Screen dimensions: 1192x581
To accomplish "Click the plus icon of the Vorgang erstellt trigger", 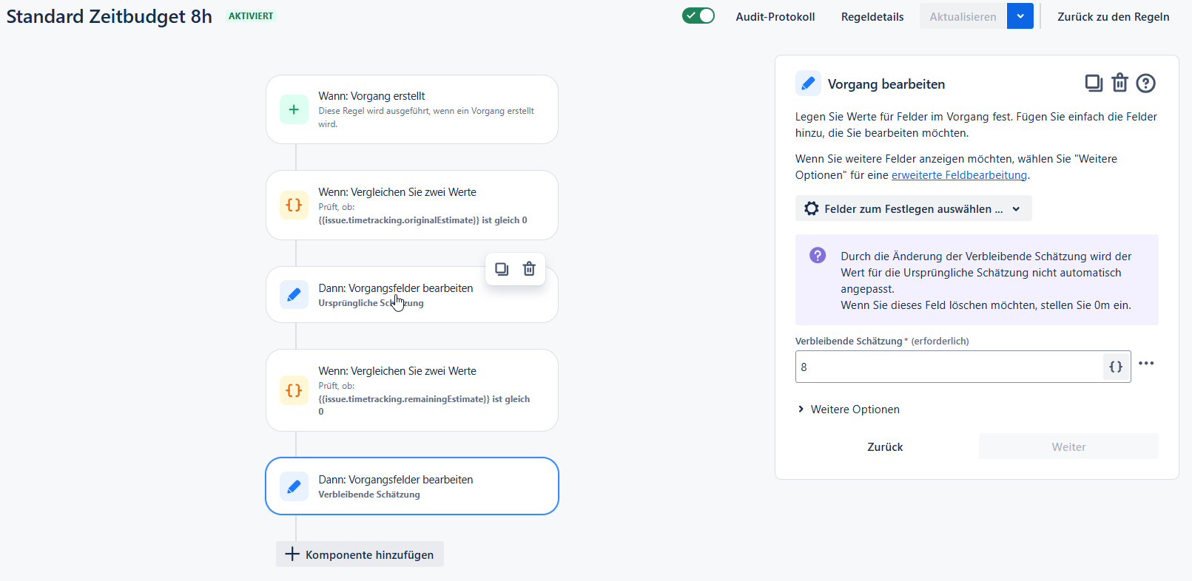I will tap(294, 109).
